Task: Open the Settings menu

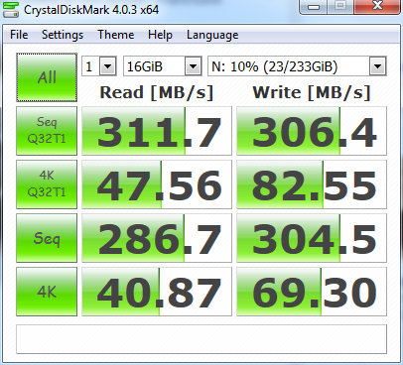Action: point(63,35)
